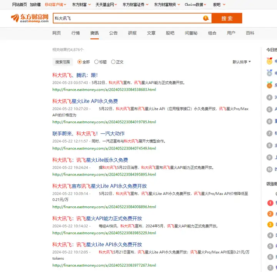Open article 科大讯飞宣布讯飞星火Lite API永久免费开放
277x272 pixels.
[100, 186]
